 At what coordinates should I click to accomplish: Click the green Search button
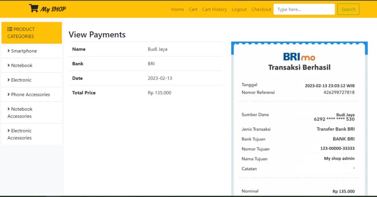[x=348, y=9]
